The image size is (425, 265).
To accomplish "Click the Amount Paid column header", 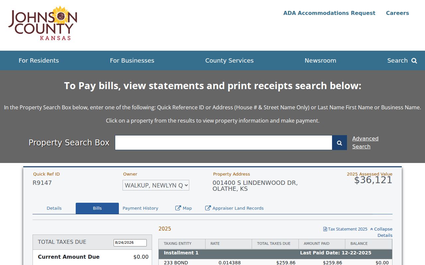I will point(322,243).
